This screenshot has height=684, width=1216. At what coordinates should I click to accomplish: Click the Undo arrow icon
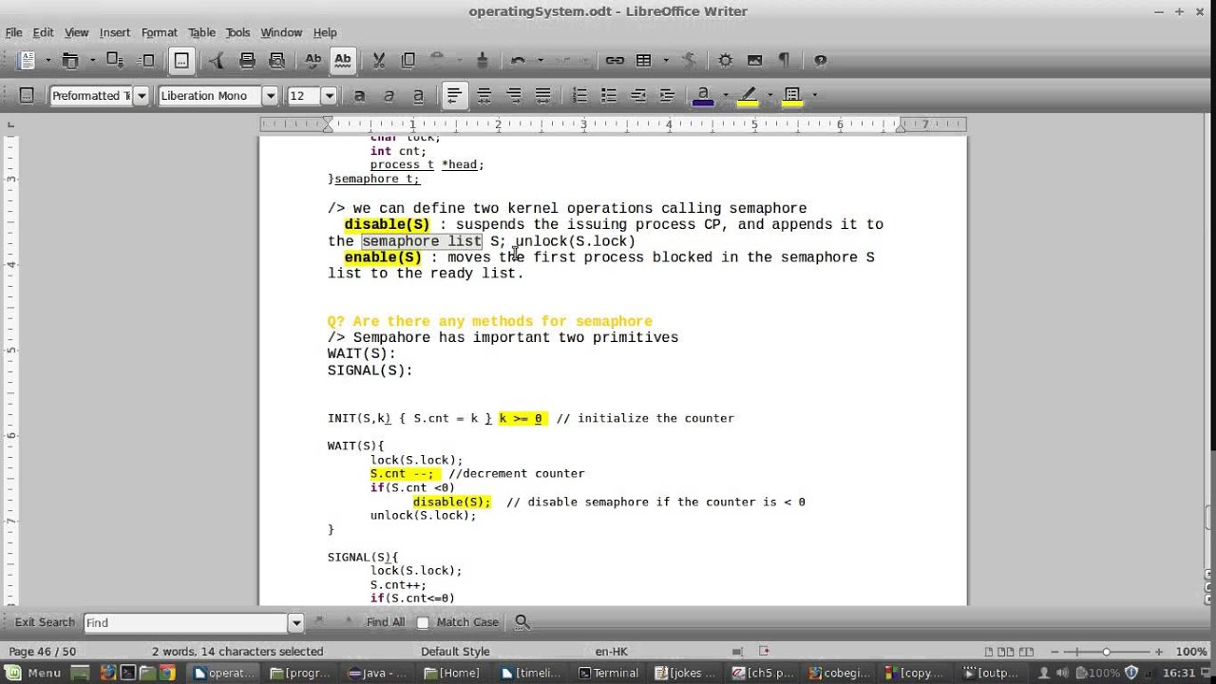click(x=518, y=61)
